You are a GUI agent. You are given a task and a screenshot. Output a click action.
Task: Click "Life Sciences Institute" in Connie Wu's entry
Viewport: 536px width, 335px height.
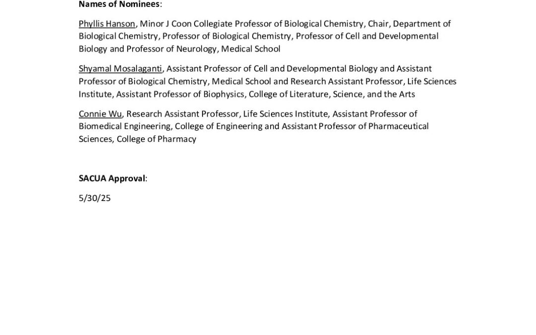tap(285, 114)
